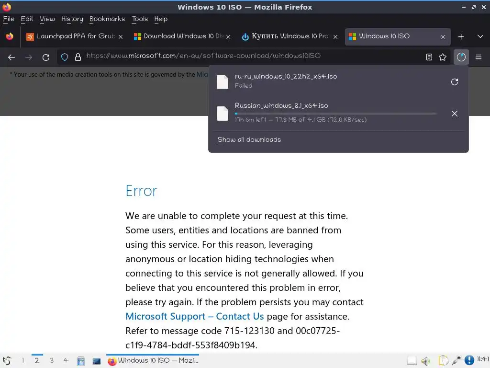This screenshot has height=368, width=490.
Task: Select the ru-ru_windows_10_22h2_x64.iso download entry
Action: click(338, 81)
